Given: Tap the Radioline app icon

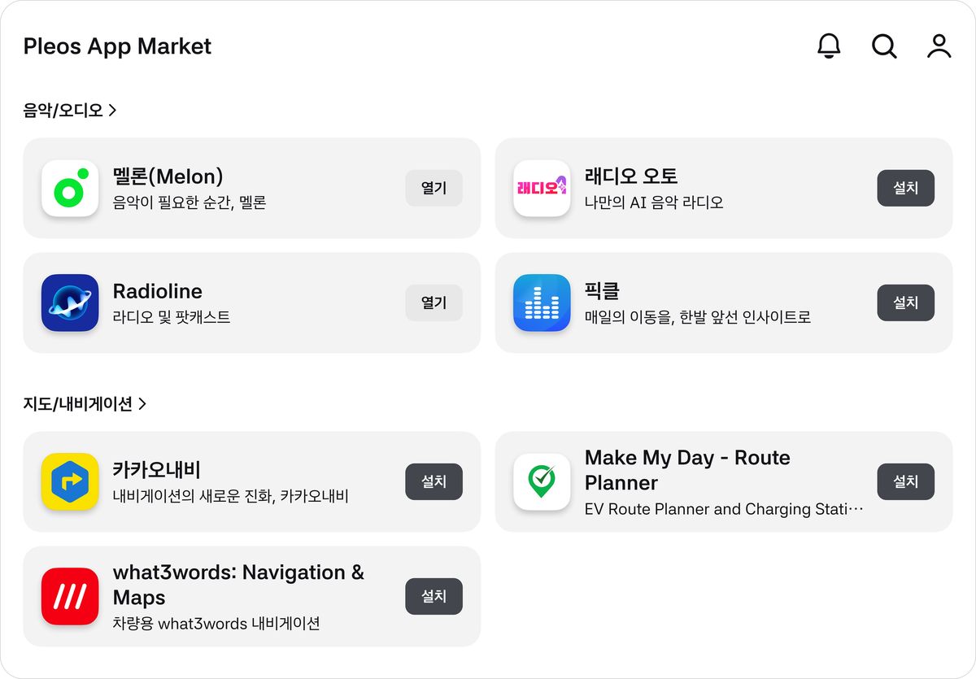Looking at the screenshot, I should (70, 303).
